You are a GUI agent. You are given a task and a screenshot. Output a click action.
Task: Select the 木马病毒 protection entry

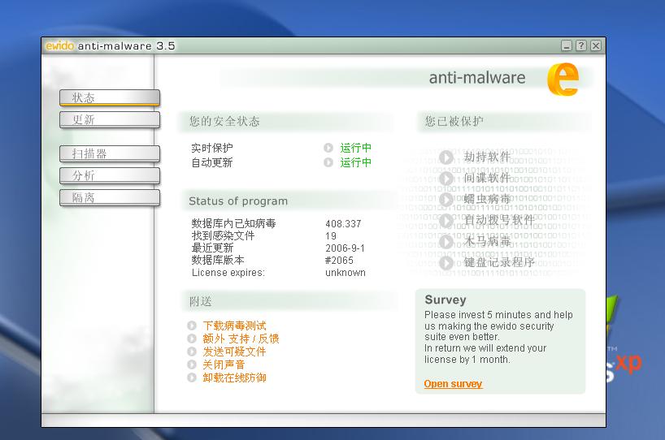click(x=487, y=241)
